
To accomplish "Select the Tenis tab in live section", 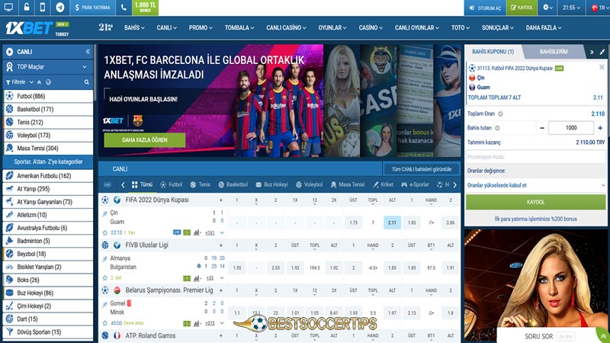I will (x=201, y=184).
